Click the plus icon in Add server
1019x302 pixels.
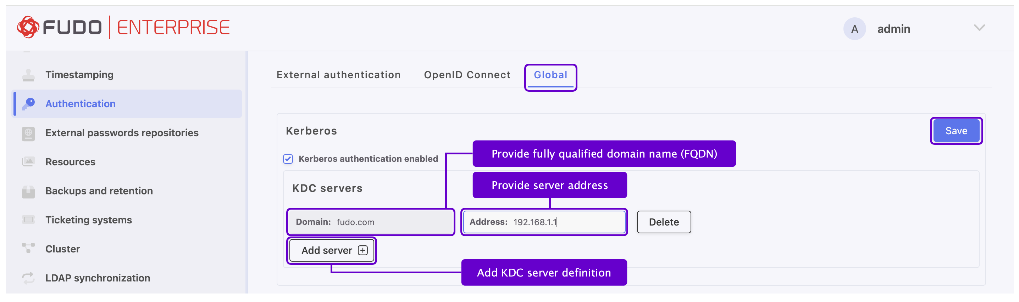pos(362,250)
